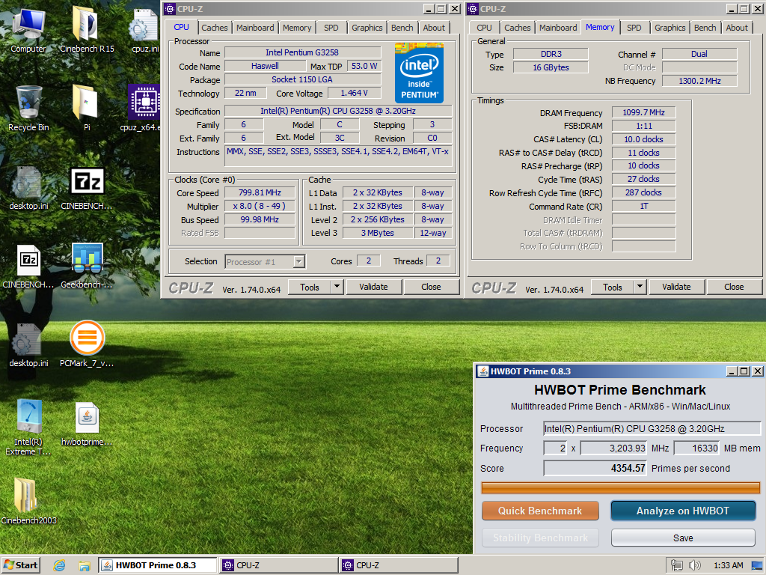Switch to CPU tab in right CPU-Z
The width and height of the screenshot is (766, 575).
pos(484,28)
